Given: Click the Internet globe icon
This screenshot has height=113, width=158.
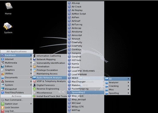Looking at the screenshot, I should (x=3, y=59).
